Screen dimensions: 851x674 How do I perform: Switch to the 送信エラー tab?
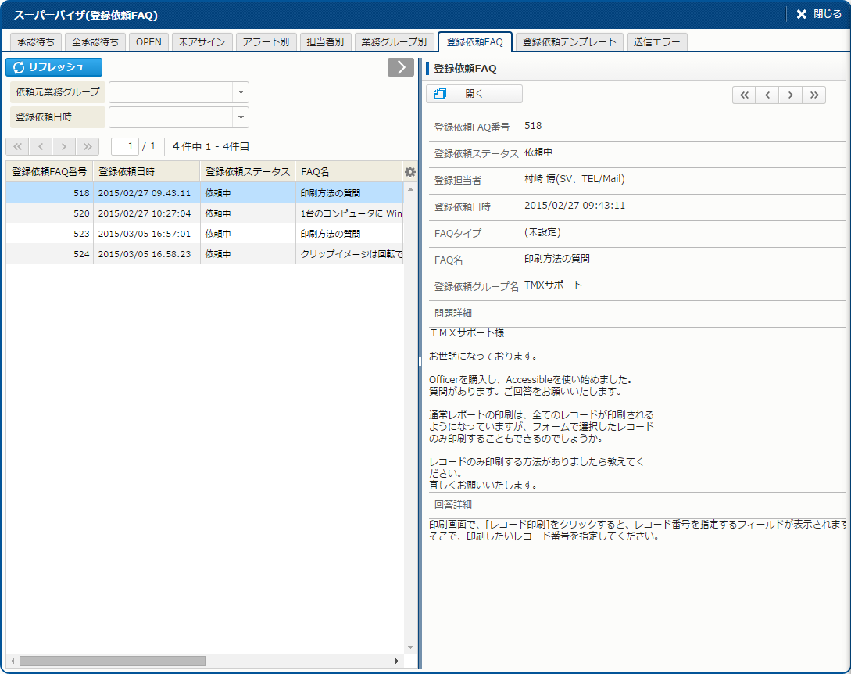tap(657, 42)
